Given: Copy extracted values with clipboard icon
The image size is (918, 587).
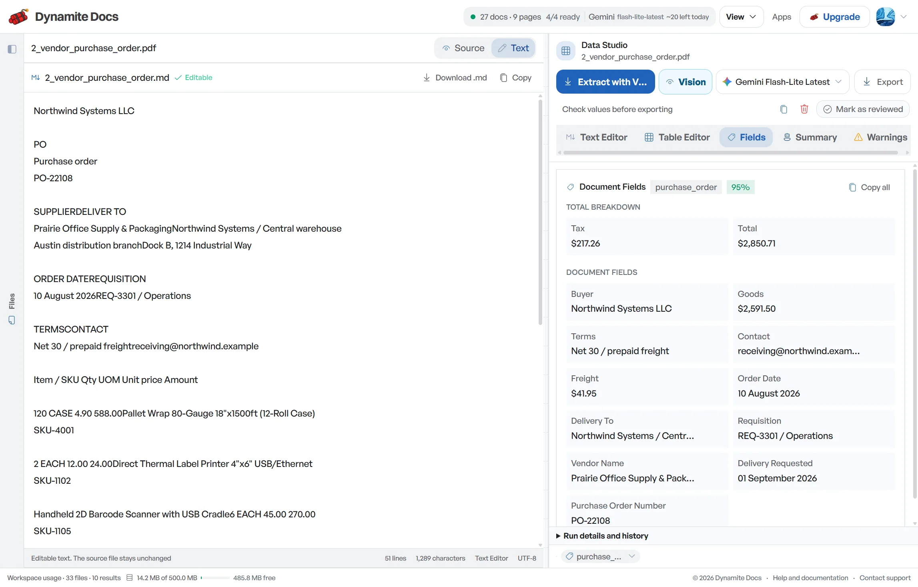Looking at the screenshot, I should pyautogui.click(x=784, y=109).
